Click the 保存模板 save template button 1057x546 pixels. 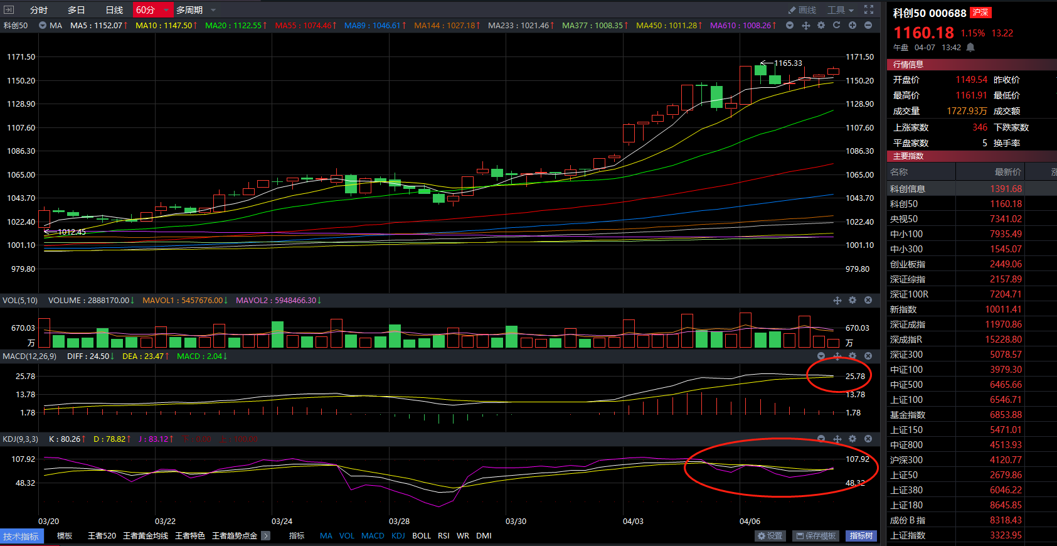point(816,535)
